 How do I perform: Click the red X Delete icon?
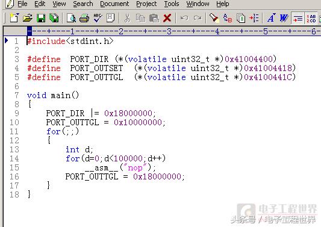tap(167, 18)
